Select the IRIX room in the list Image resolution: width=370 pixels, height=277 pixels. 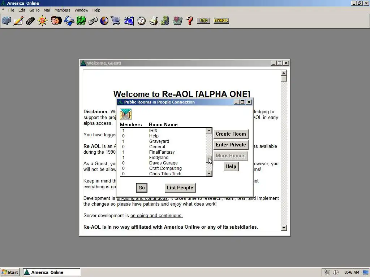tap(163, 131)
